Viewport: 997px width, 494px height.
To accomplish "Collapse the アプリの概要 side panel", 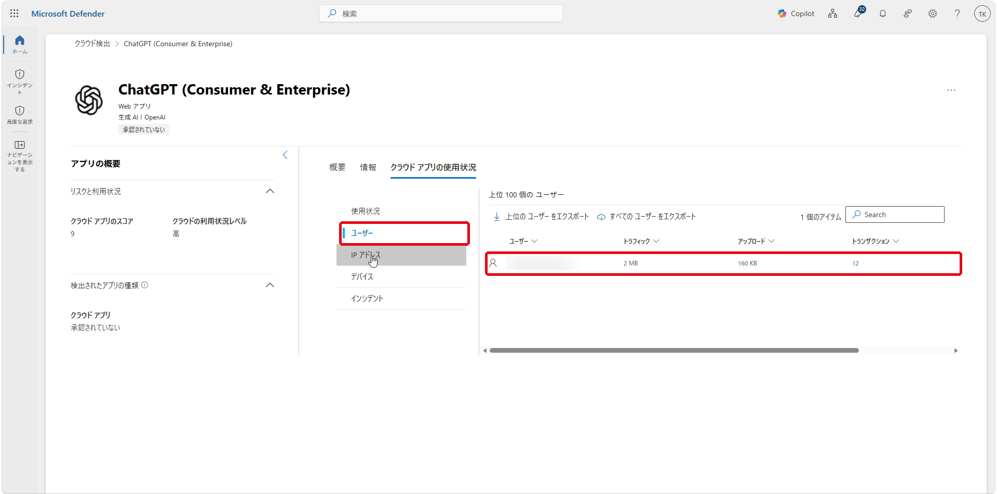I will 285,155.
